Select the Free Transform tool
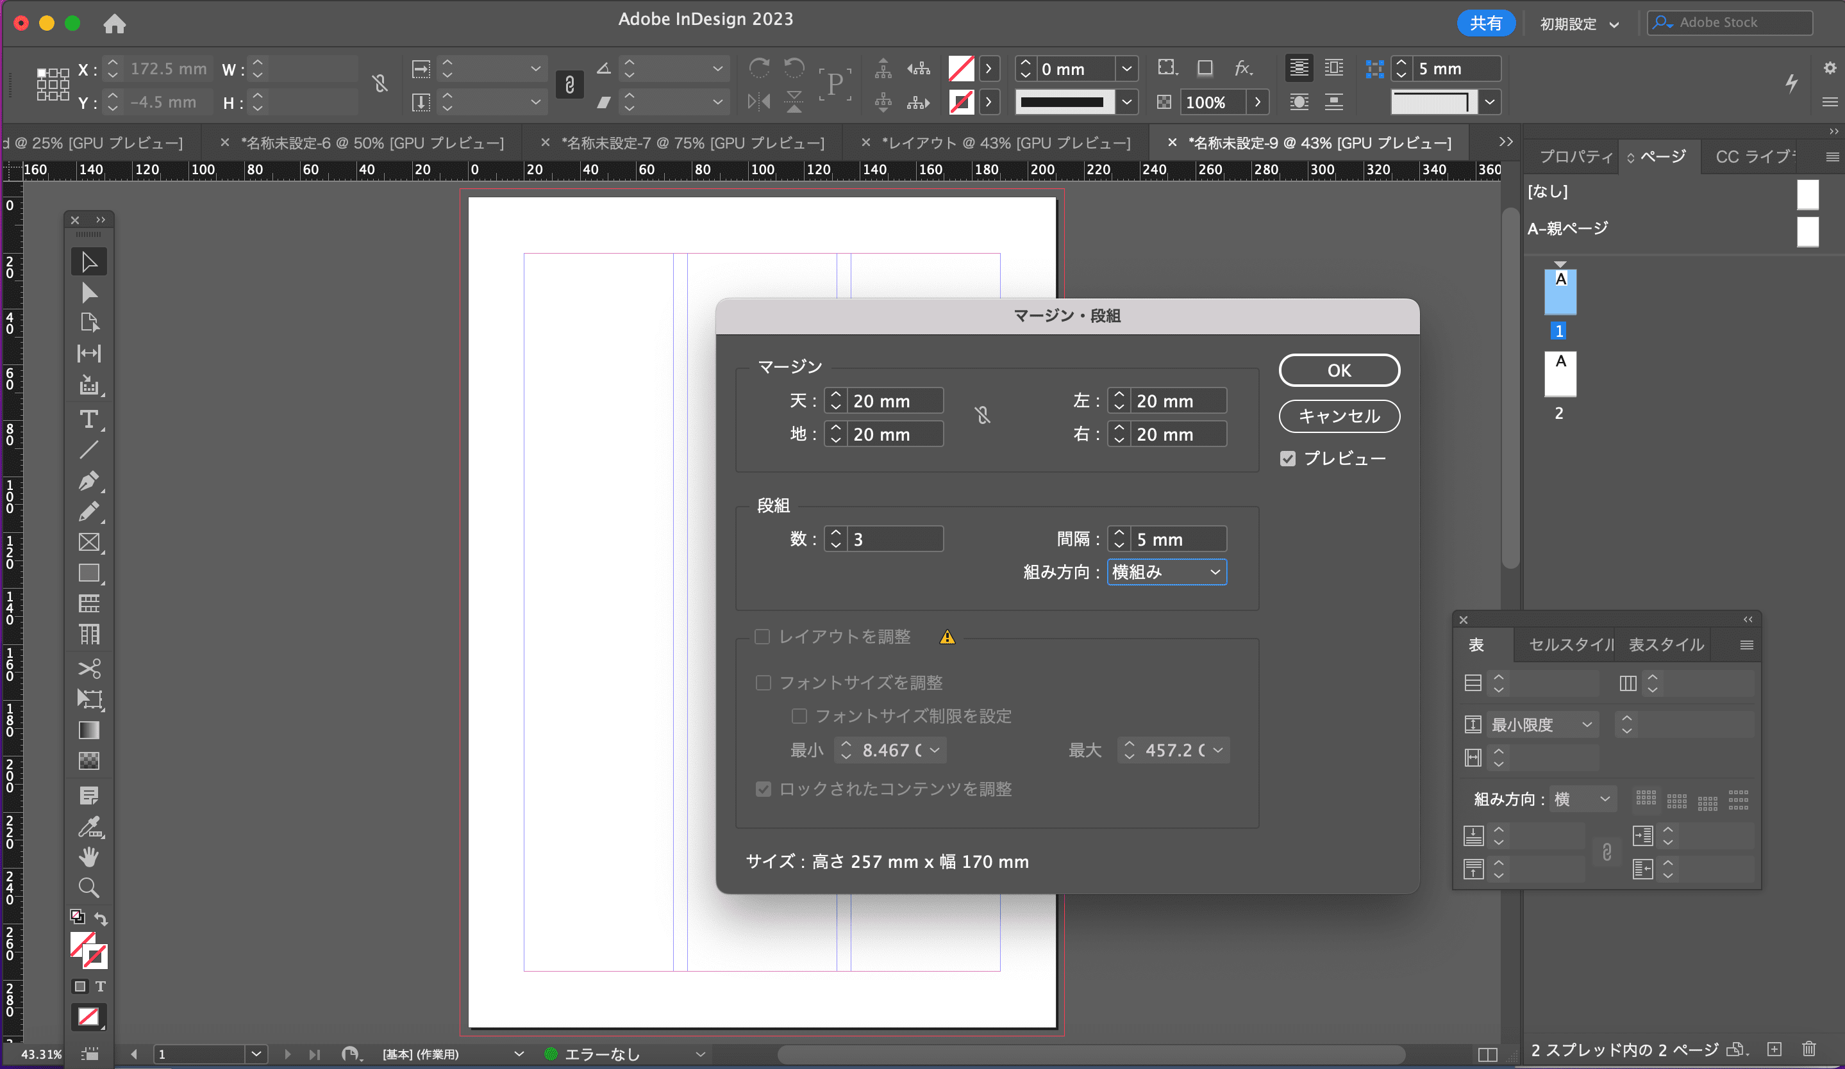The image size is (1845, 1069). [x=89, y=699]
